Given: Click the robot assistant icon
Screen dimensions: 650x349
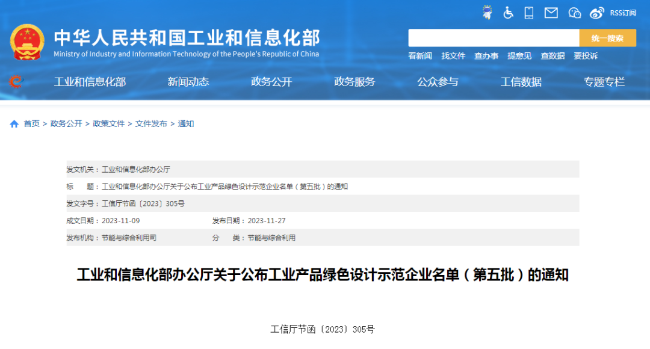Looking at the screenshot, I should [487, 13].
